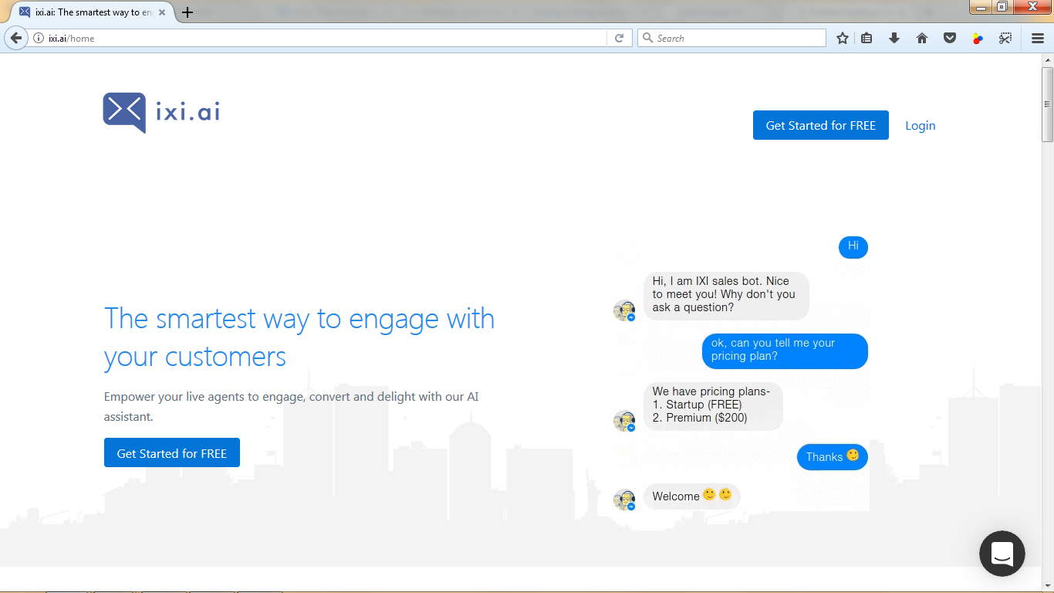Click the page vertical scrollbar thumb
Image resolution: width=1054 pixels, height=593 pixels.
click(x=1047, y=104)
